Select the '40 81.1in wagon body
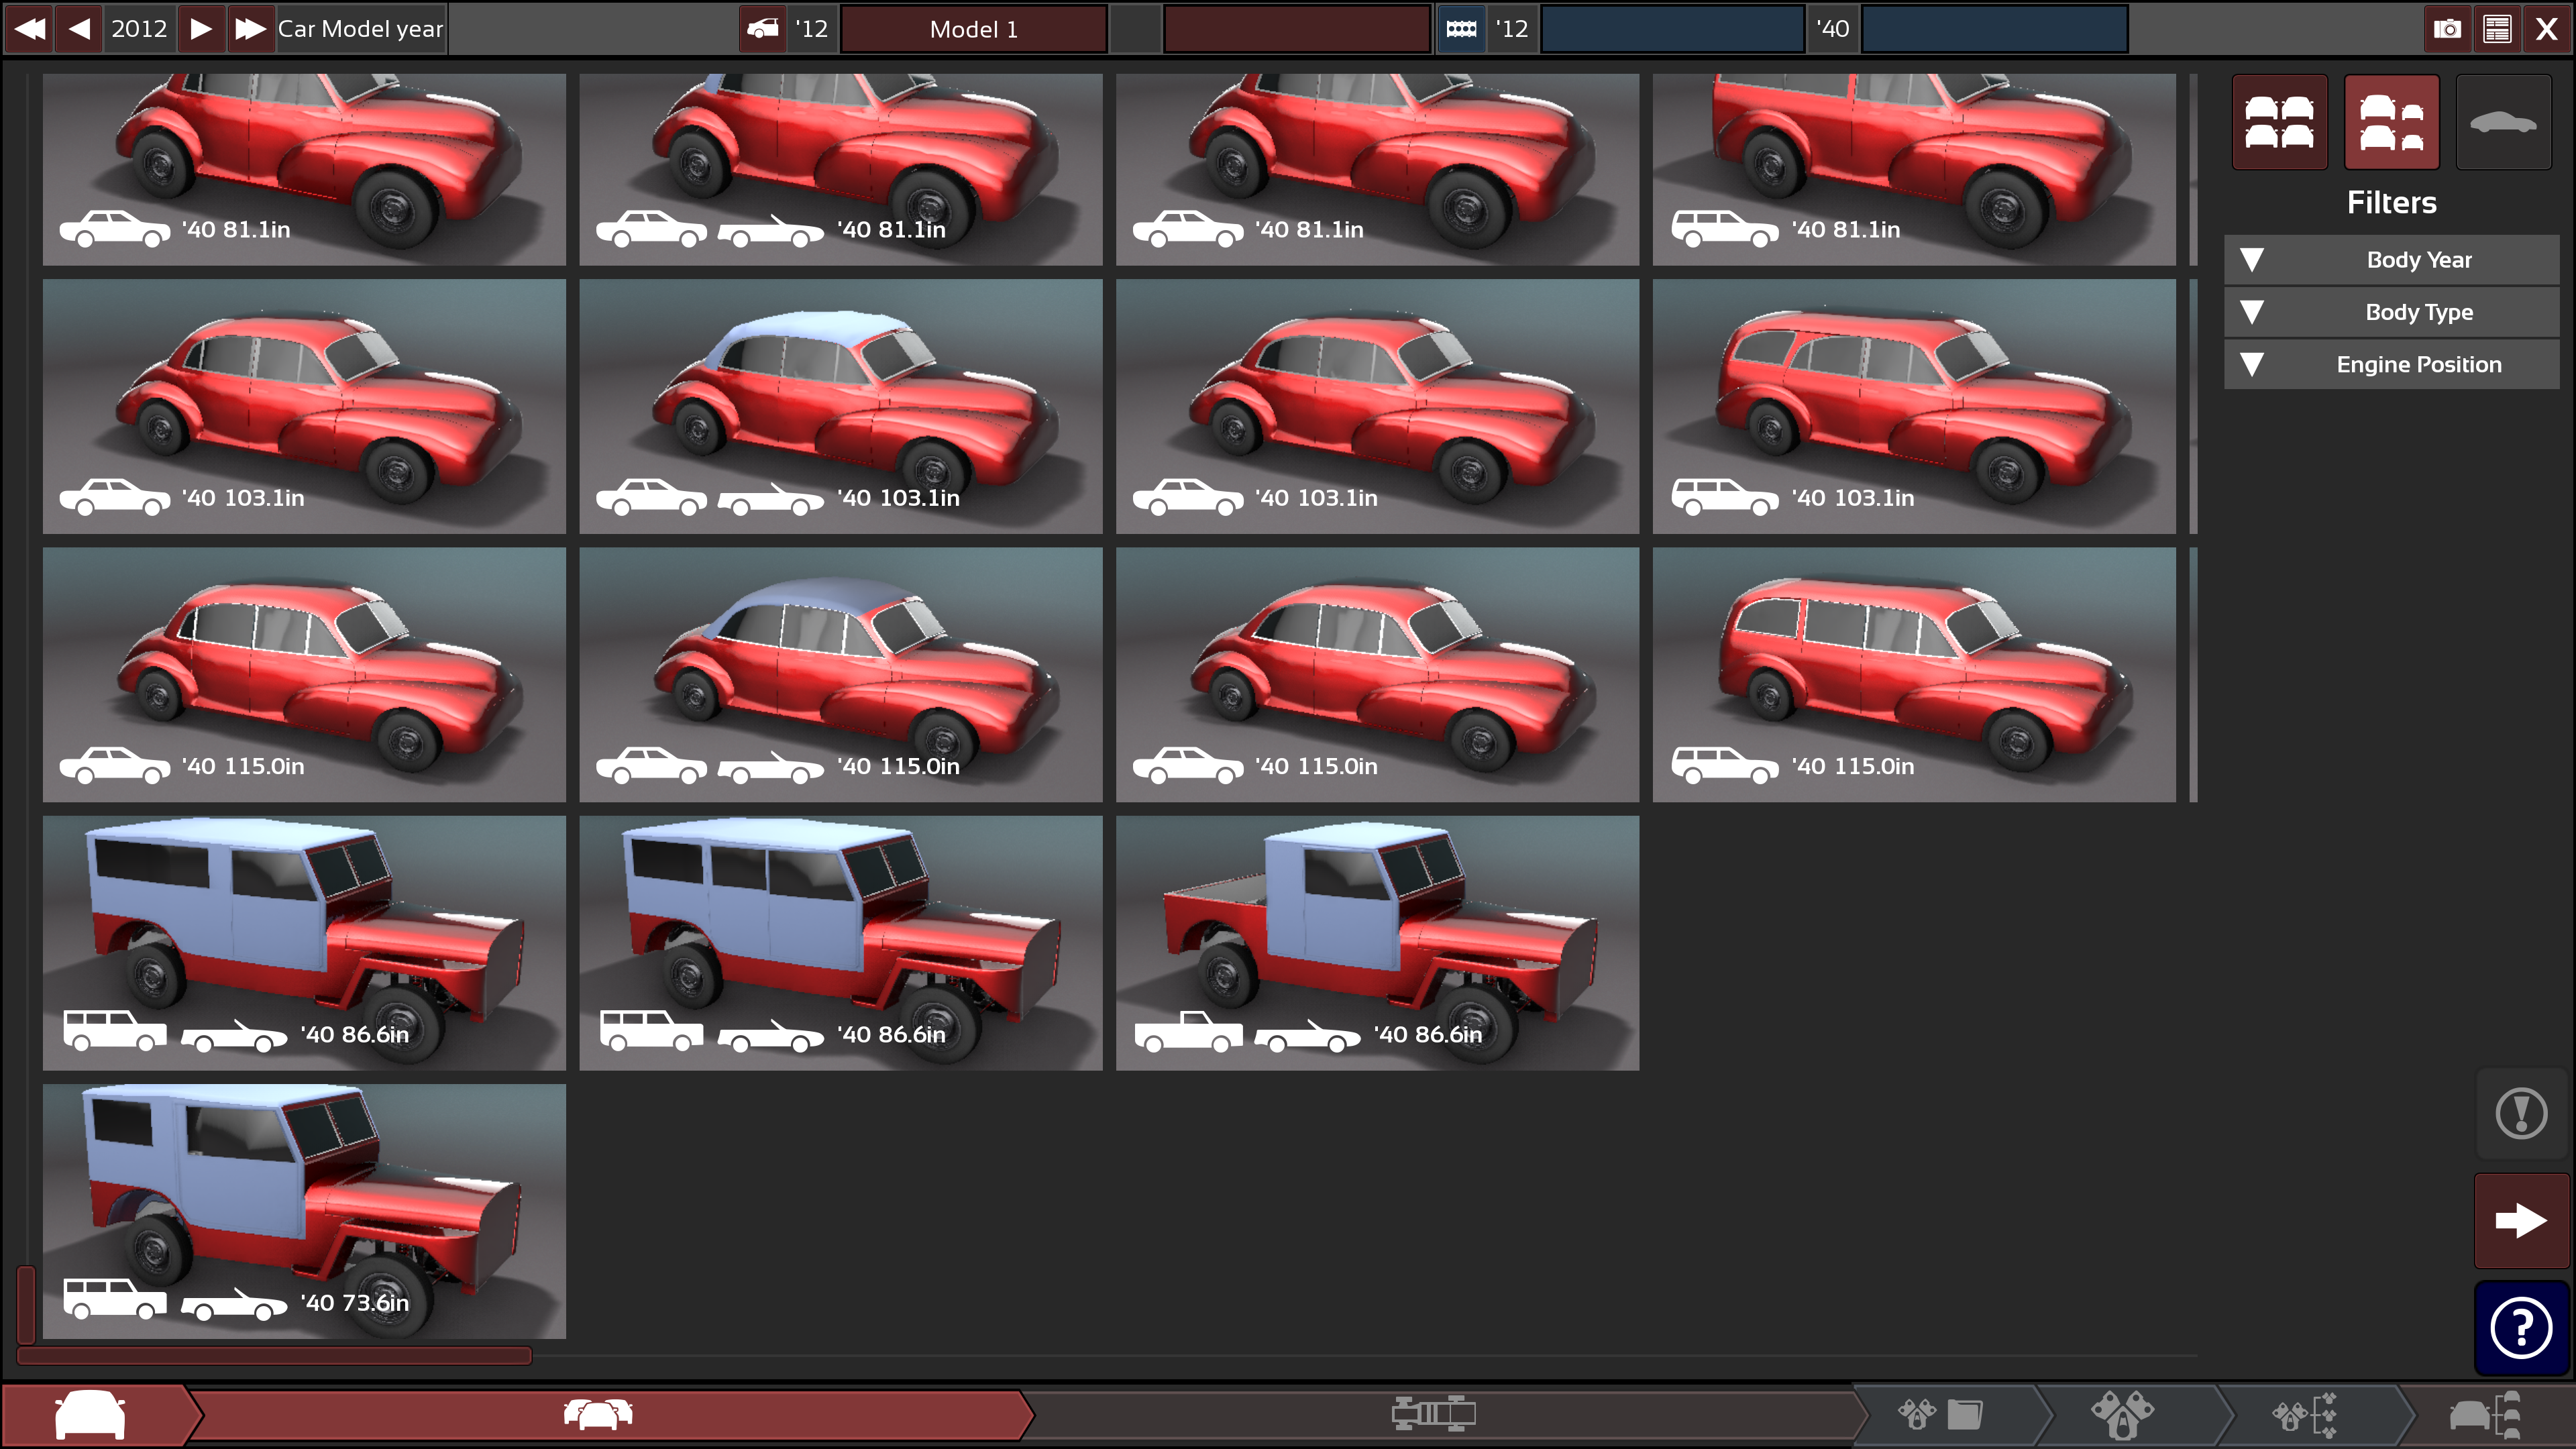 pyautogui.click(x=1914, y=169)
